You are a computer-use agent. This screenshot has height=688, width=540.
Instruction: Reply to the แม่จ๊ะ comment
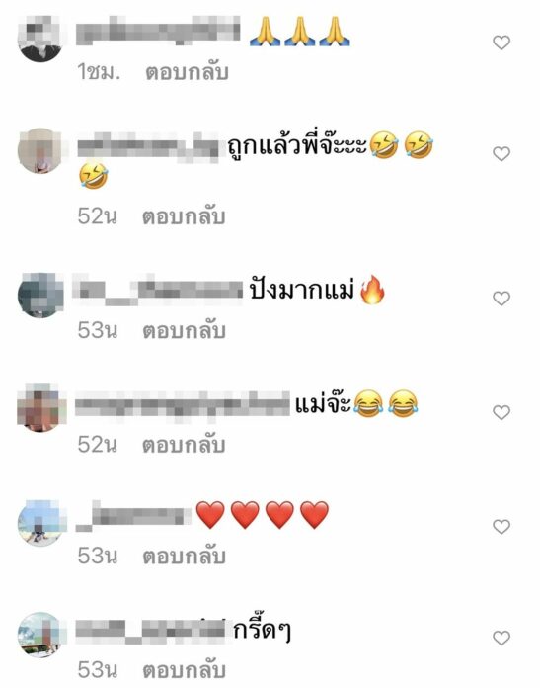(184, 445)
